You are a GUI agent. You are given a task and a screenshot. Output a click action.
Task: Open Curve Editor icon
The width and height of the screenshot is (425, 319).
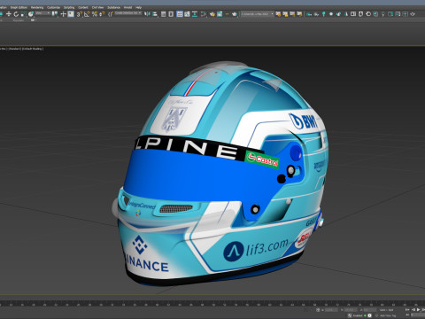[187, 14]
